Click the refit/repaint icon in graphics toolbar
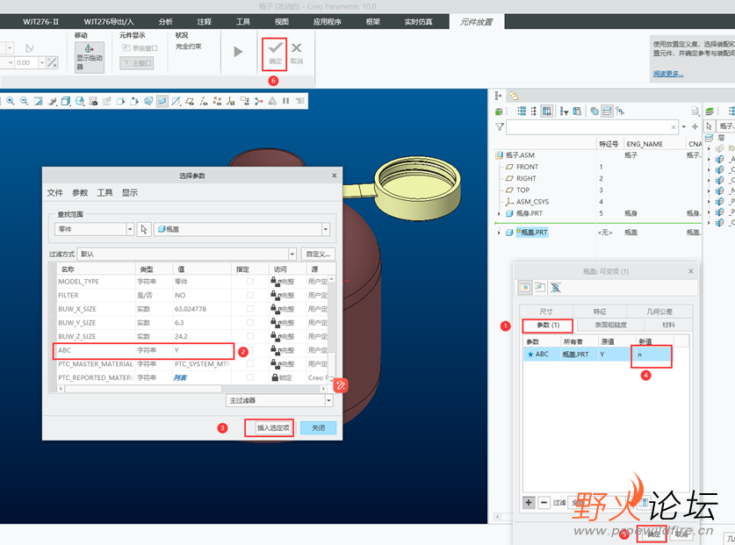 [x=38, y=101]
